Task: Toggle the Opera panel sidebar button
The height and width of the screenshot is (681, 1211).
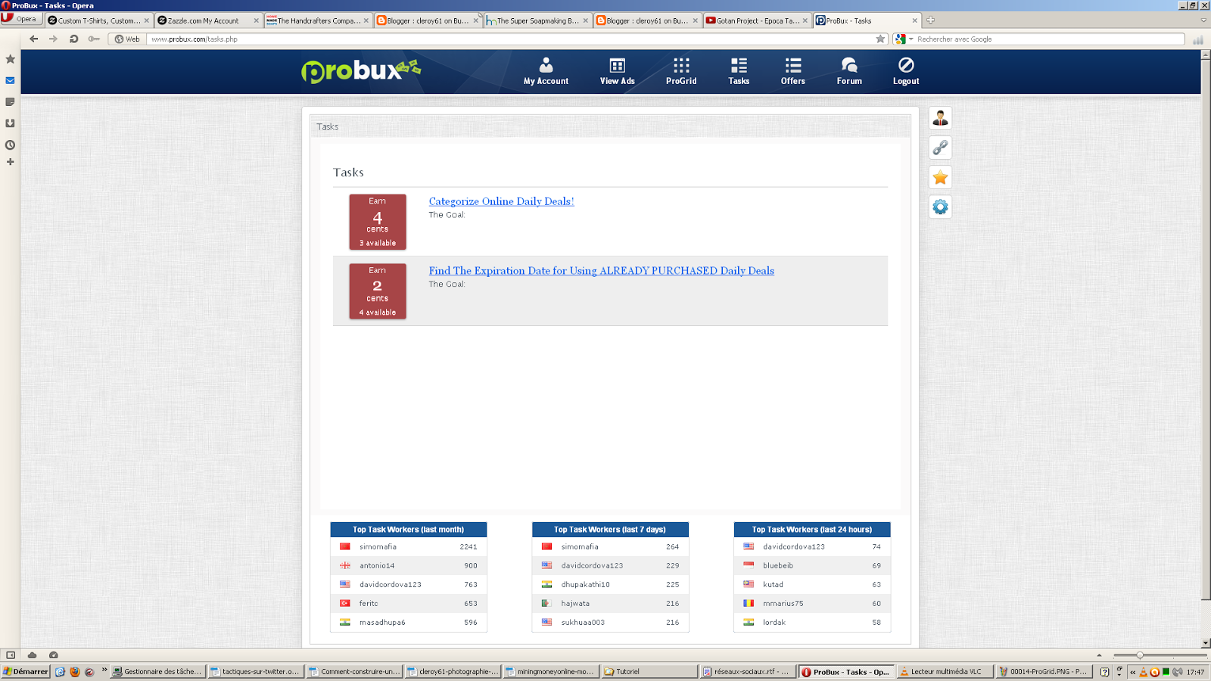Action: pyautogui.click(x=11, y=655)
